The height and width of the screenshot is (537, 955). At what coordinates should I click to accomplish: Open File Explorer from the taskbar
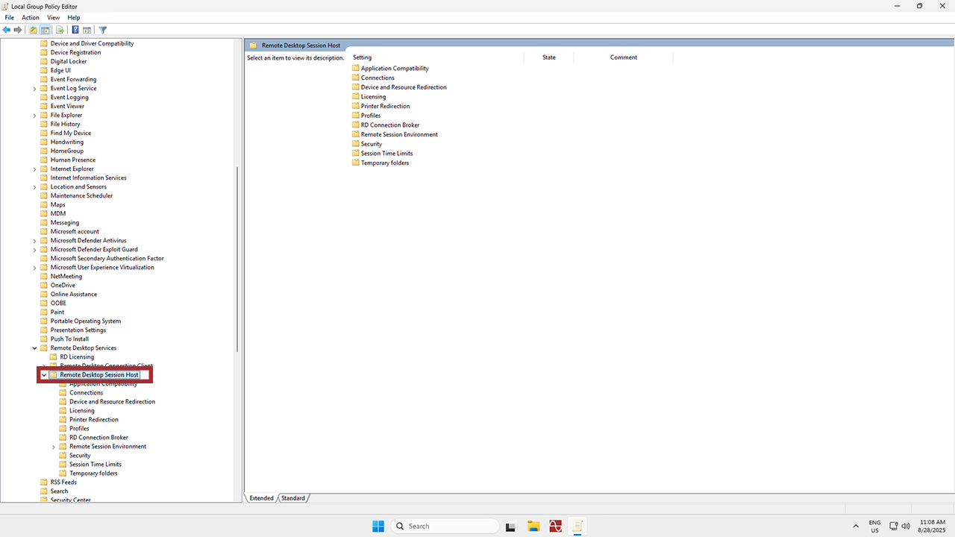click(533, 526)
